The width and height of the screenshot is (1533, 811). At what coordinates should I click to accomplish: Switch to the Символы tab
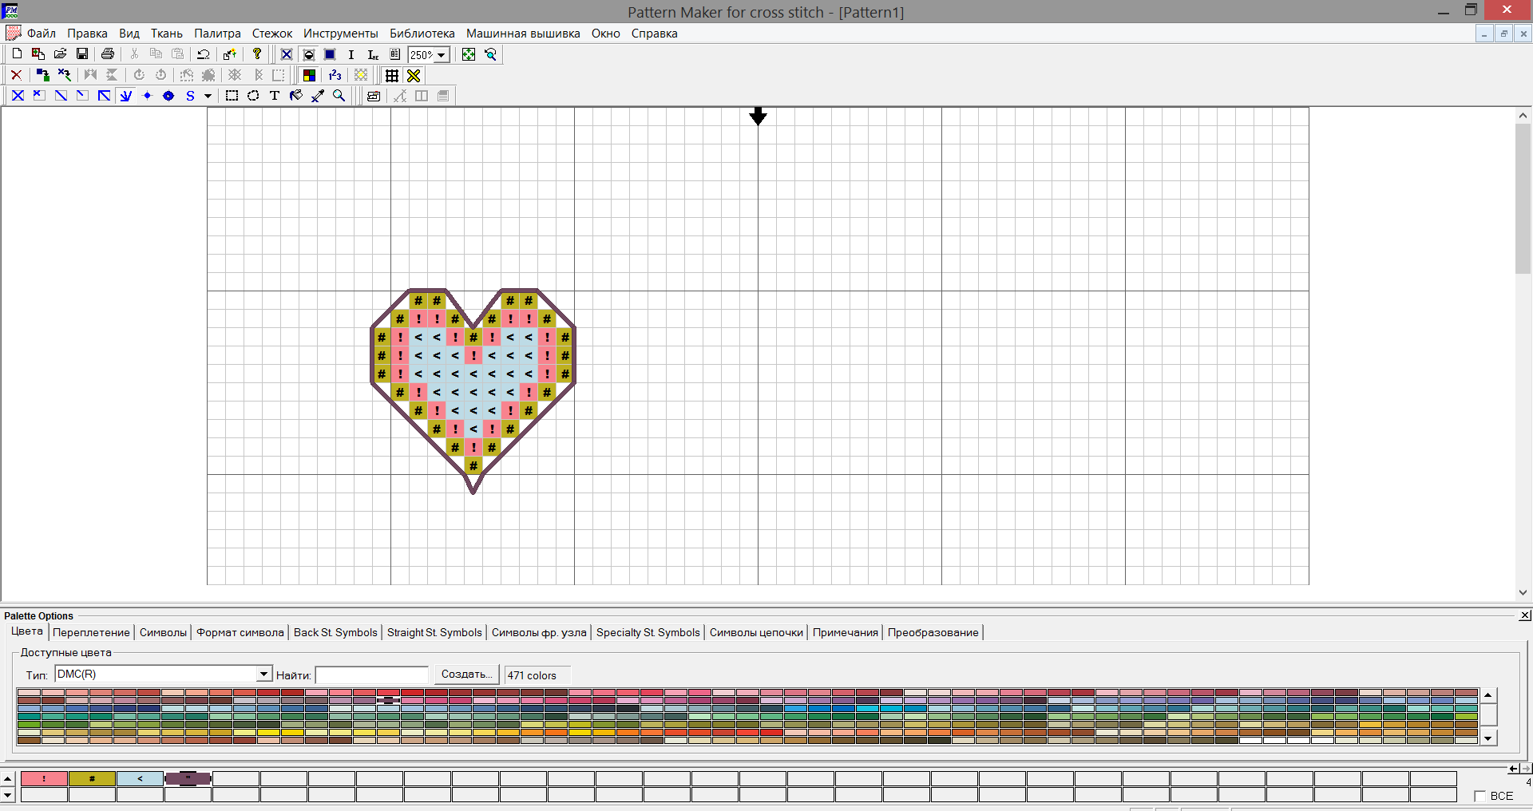click(x=163, y=632)
